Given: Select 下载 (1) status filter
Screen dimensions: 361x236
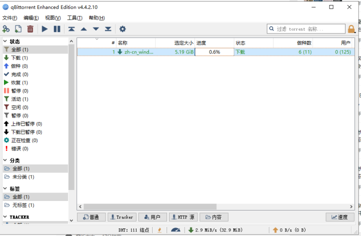Looking at the screenshot, I should [x=35, y=58].
